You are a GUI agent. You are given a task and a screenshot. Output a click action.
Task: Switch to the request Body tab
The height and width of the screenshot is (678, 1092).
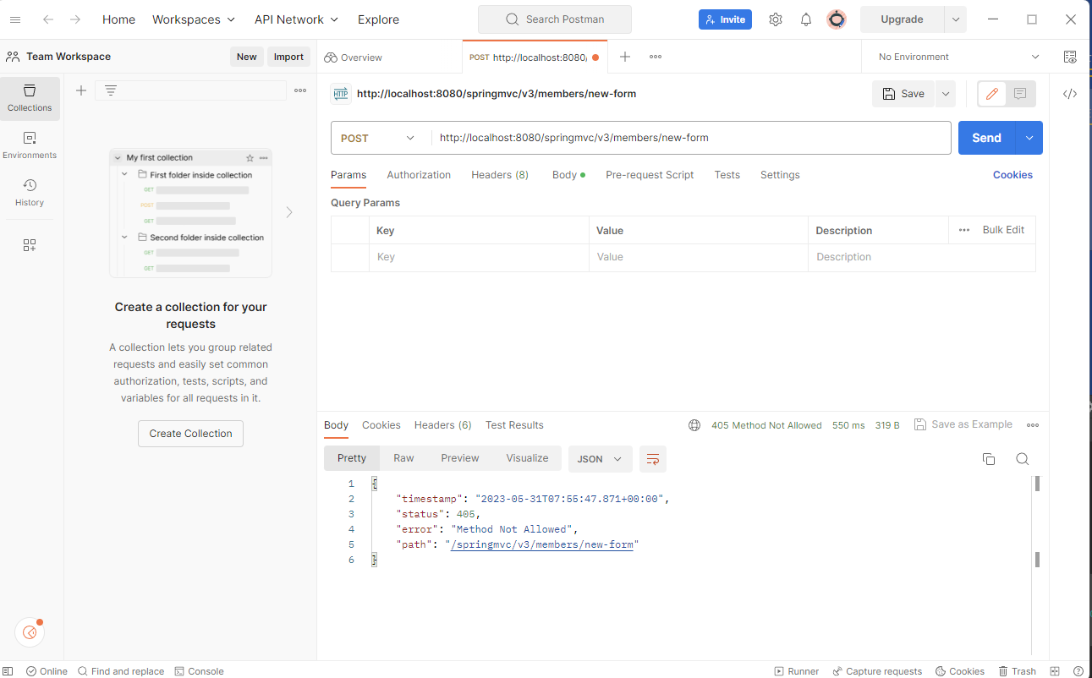tap(568, 175)
